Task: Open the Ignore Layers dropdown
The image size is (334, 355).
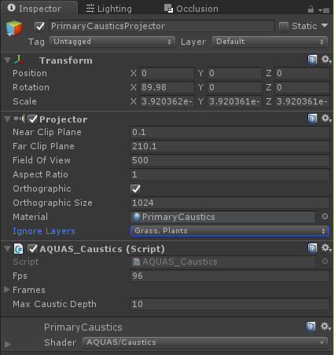Action: (229, 231)
